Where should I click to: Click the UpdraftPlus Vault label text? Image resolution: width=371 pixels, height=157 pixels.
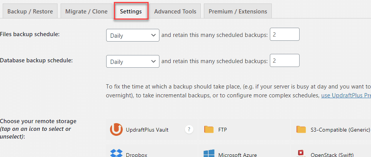coord(147,130)
